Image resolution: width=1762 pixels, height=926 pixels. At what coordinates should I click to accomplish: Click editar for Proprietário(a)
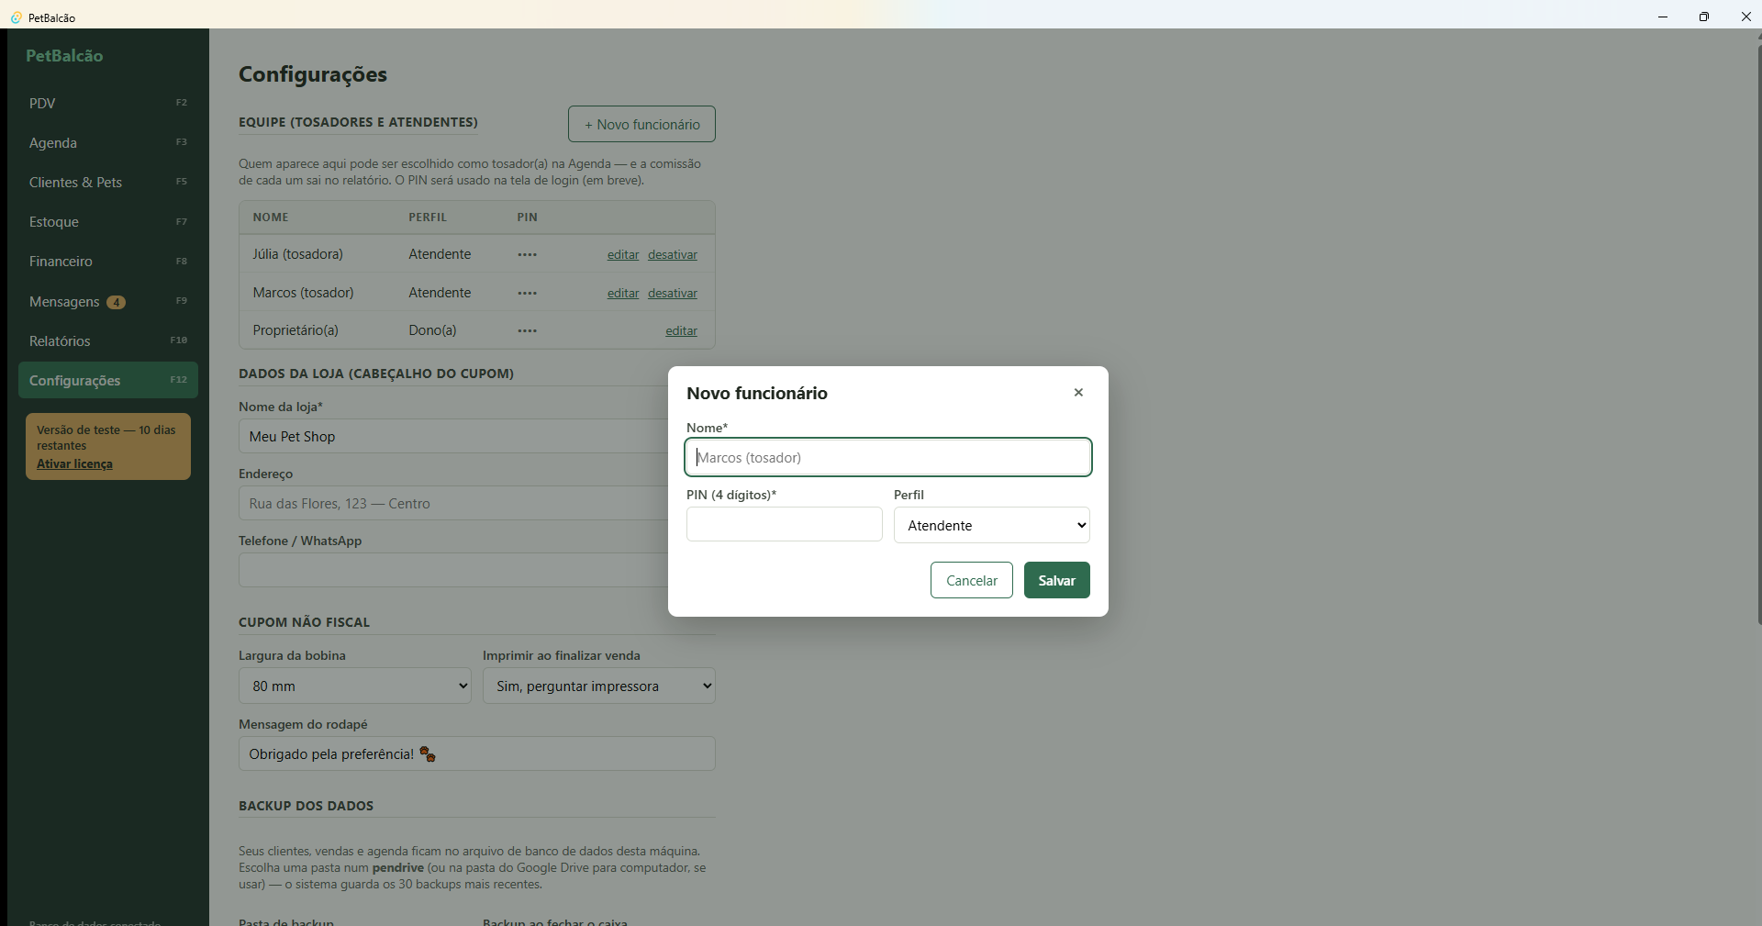click(681, 330)
